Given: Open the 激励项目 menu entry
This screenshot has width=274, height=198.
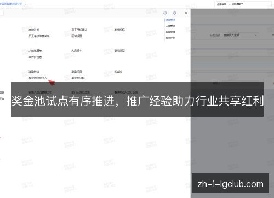Looking at the screenshot, I should 77,72.
